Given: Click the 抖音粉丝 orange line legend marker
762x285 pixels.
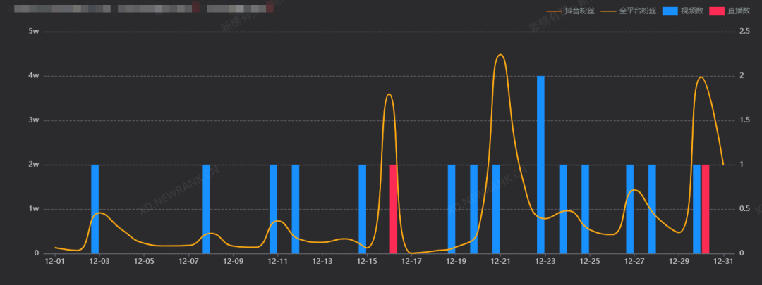Looking at the screenshot, I should pyautogui.click(x=555, y=12).
